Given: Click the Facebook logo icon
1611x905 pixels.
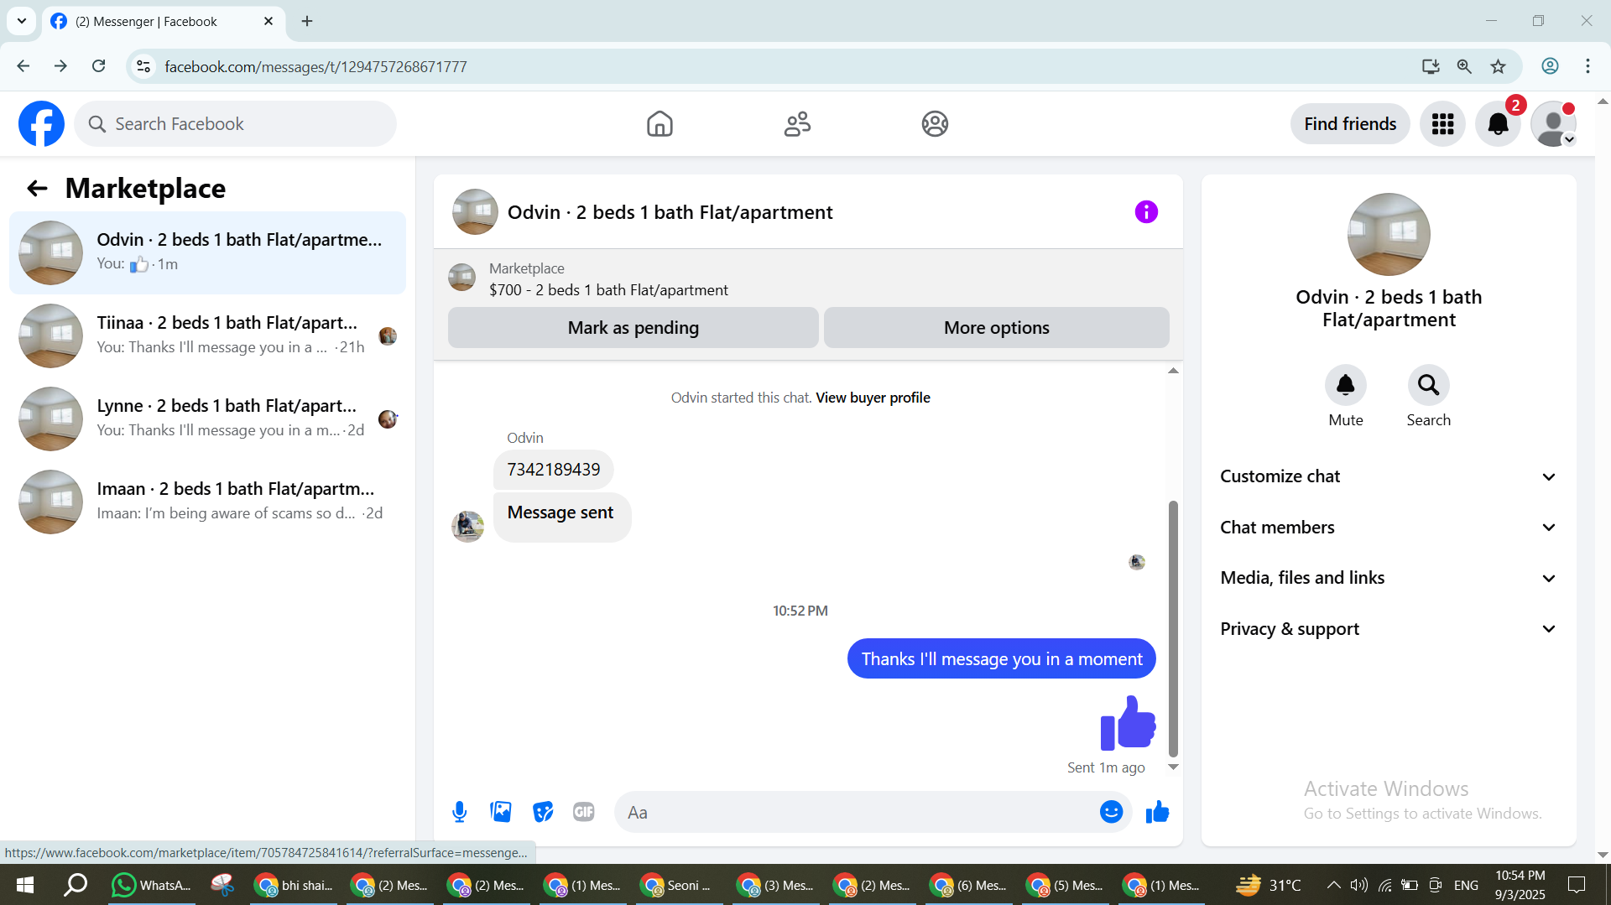Looking at the screenshot, I should [41, 124].
